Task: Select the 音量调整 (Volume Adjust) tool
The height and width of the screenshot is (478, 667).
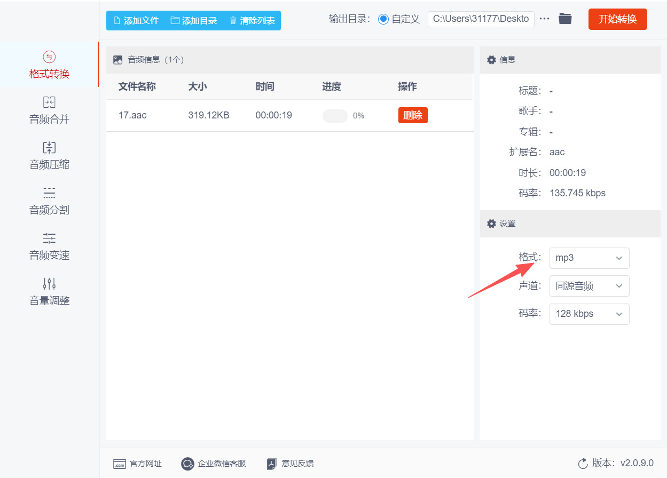Action: point(49,292)
